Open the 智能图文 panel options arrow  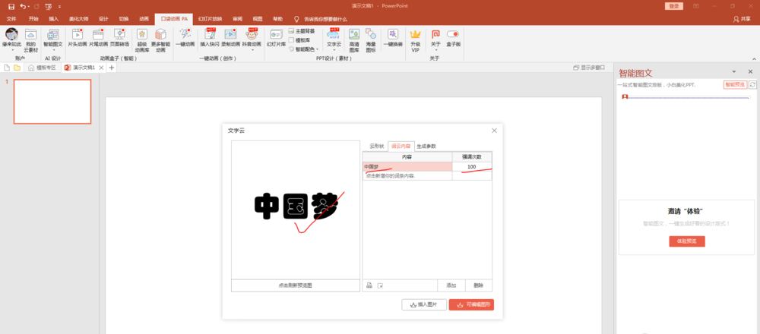pos(734,71)
